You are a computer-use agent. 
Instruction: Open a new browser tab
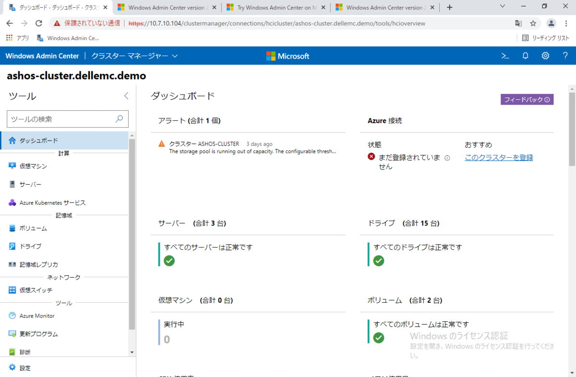(x=450, y=7)
